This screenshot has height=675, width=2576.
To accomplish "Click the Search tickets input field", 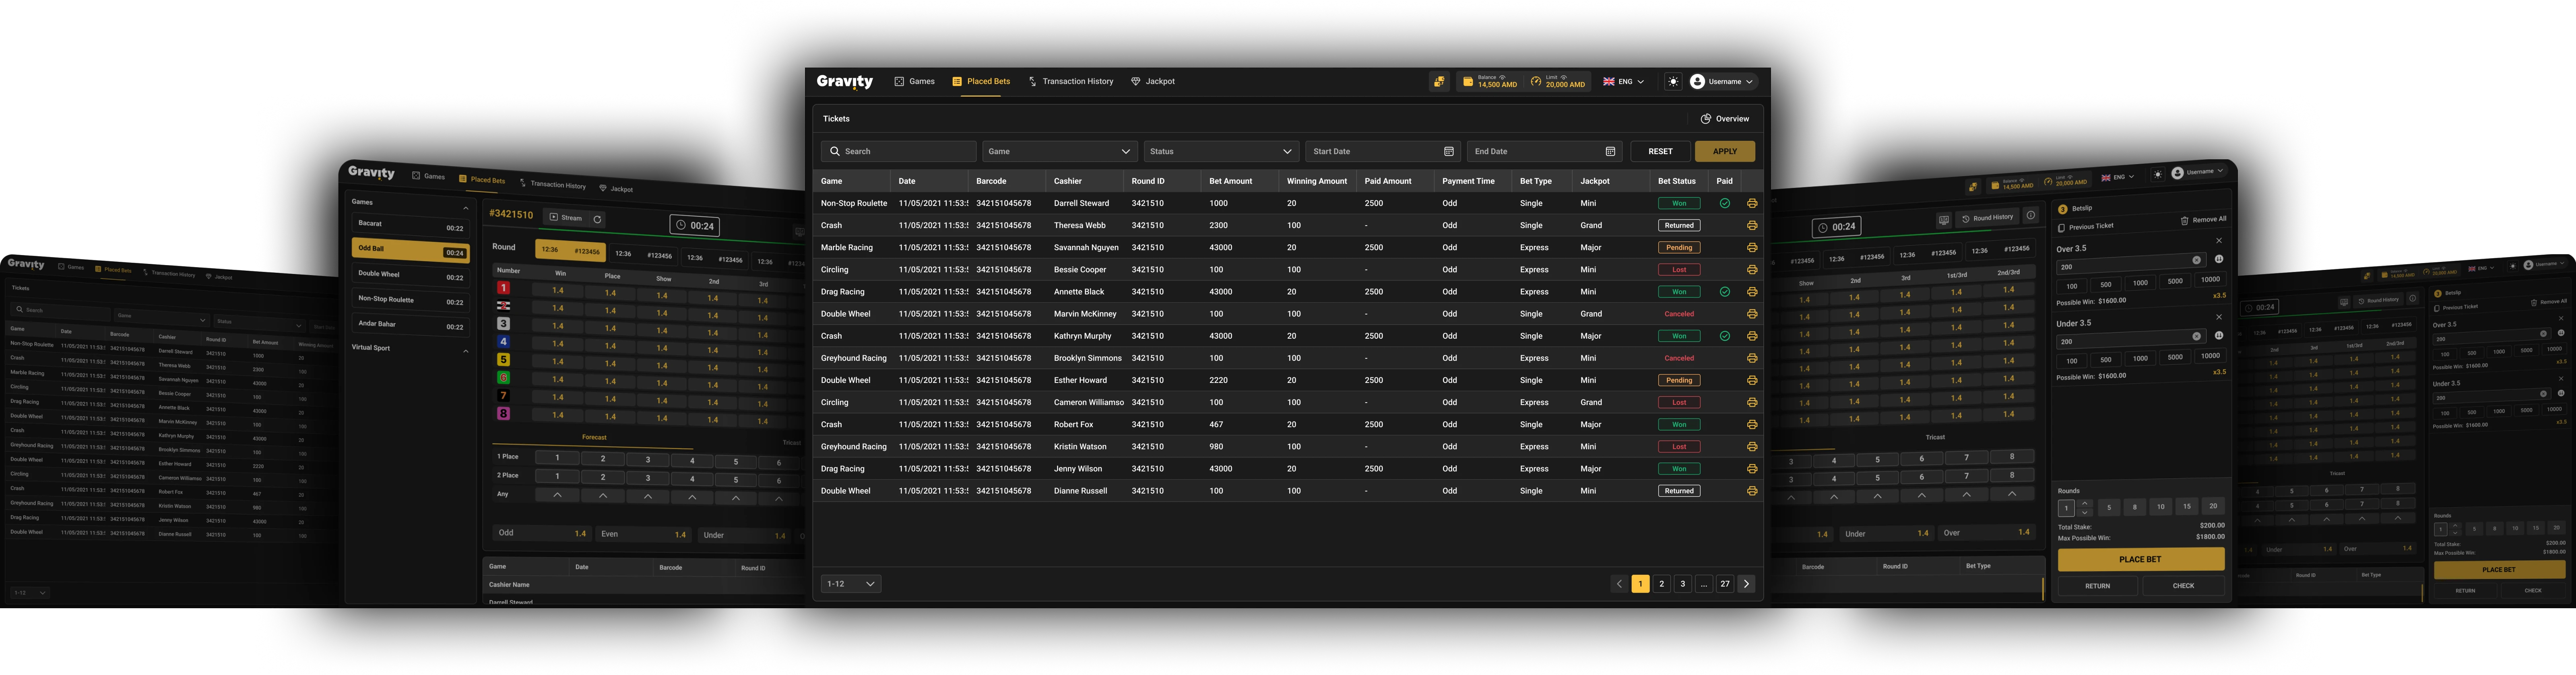I will click(898, 151).
